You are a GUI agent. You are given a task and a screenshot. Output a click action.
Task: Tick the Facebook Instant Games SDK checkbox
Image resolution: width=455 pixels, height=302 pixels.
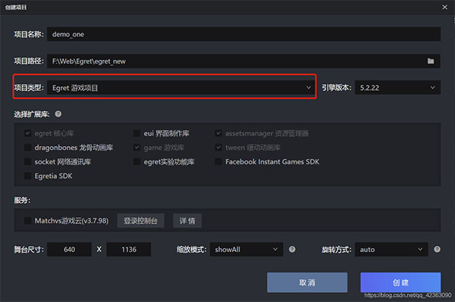(x=218, y=161)
